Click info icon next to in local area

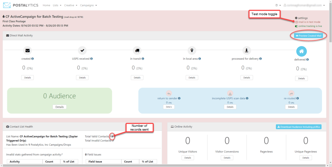(x=200, y=58)
